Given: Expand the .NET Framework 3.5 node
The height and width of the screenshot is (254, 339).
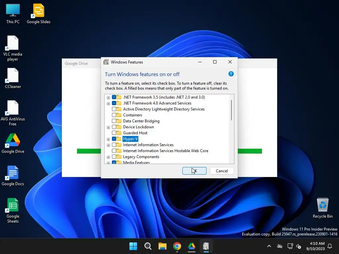Looking at the screenshot, I should coord(108,98).
